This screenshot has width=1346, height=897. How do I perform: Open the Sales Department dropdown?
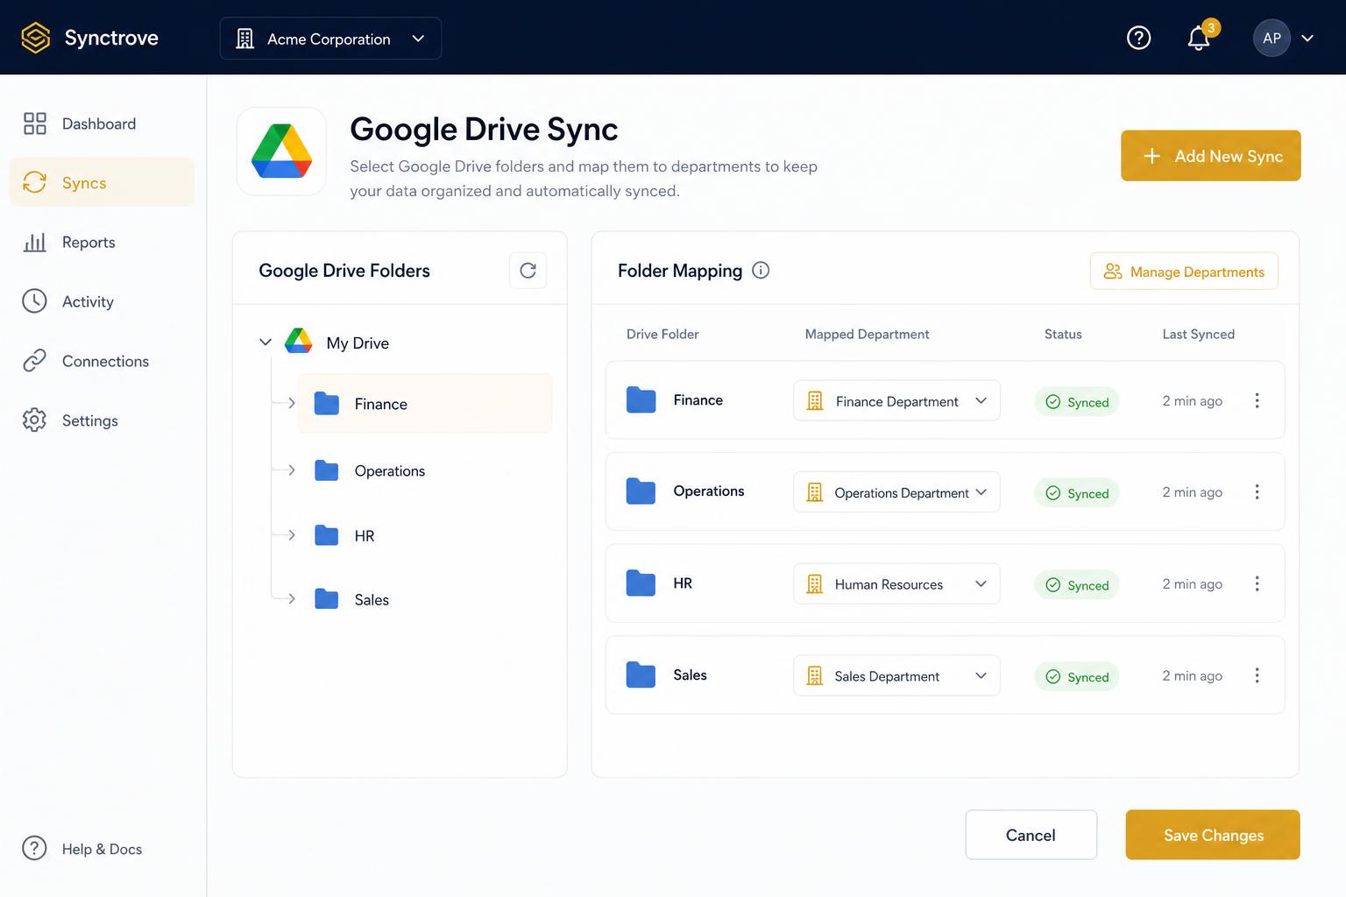pyautogui.click(x=896, y=675)
